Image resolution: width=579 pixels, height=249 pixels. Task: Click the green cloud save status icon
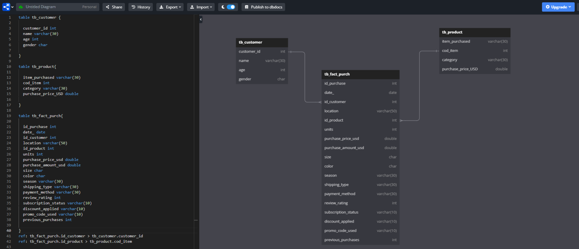(20, 7)
